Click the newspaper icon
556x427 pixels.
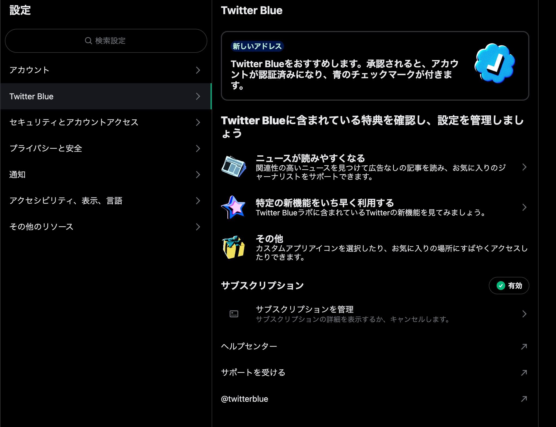tap(234, 167)
